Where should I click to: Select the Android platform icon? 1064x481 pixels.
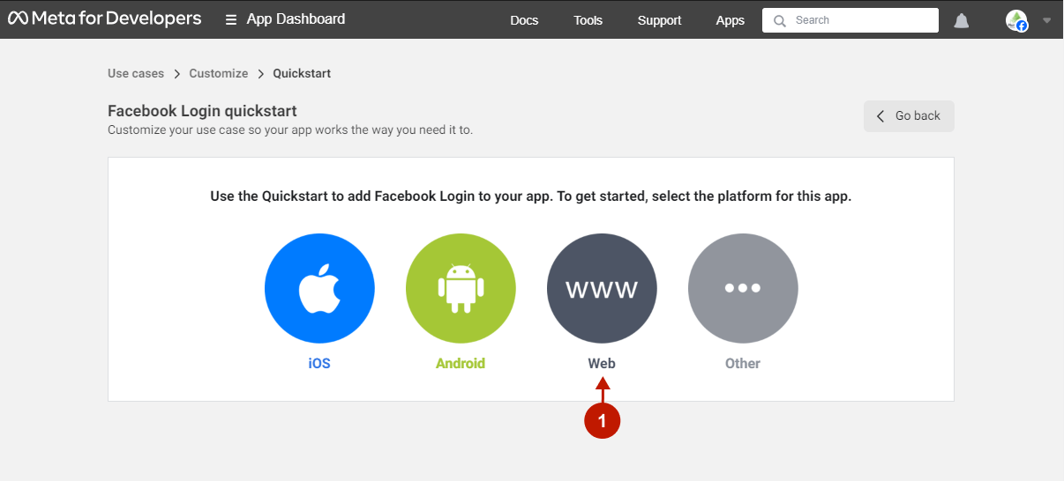[461, 288]
